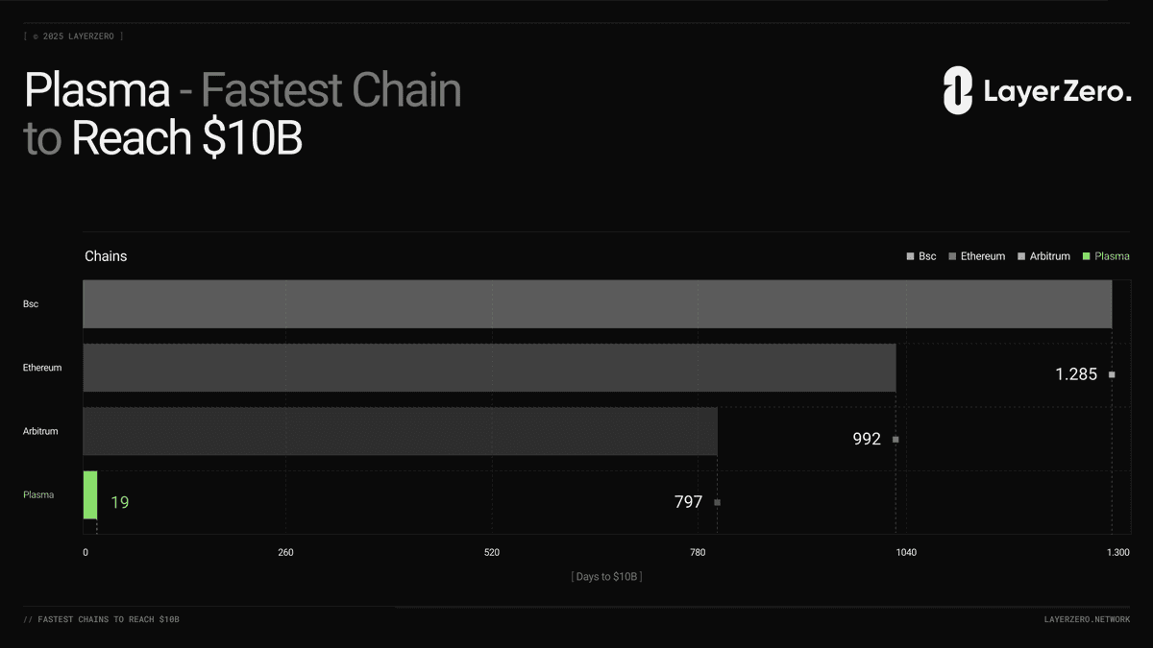Click the Arbitrum legend square marker

1021,256
